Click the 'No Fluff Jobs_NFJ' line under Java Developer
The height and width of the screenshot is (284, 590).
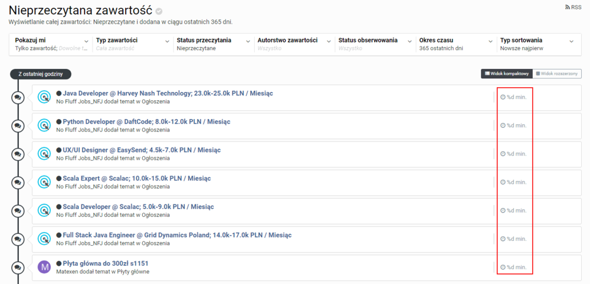pyautogui.click(x=113, y=101)
